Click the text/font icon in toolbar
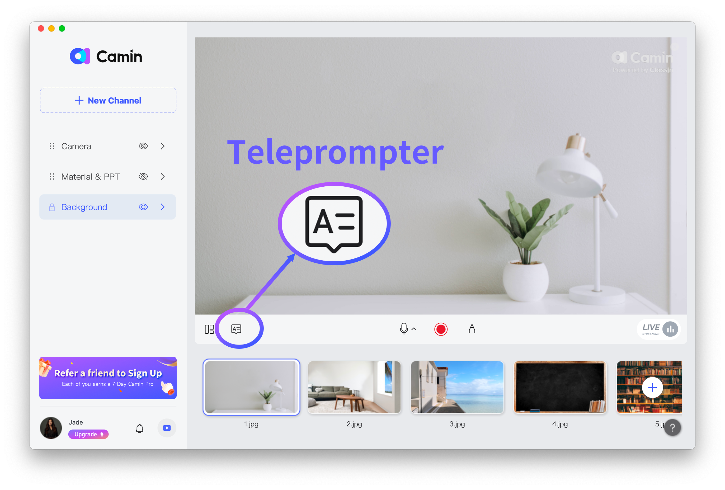Screen dimensions: 725x490 (472, 328)
